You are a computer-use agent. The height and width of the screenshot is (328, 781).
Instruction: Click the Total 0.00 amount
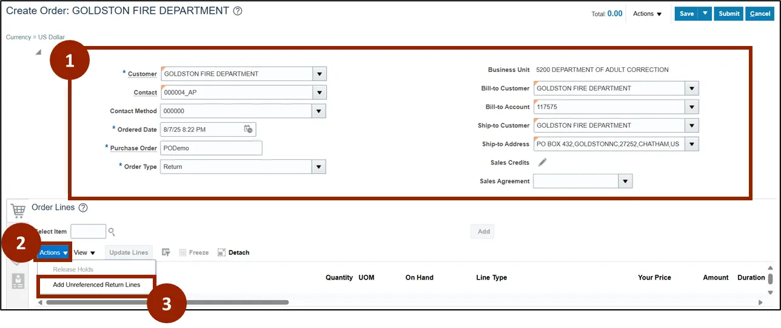pos(615,13)
